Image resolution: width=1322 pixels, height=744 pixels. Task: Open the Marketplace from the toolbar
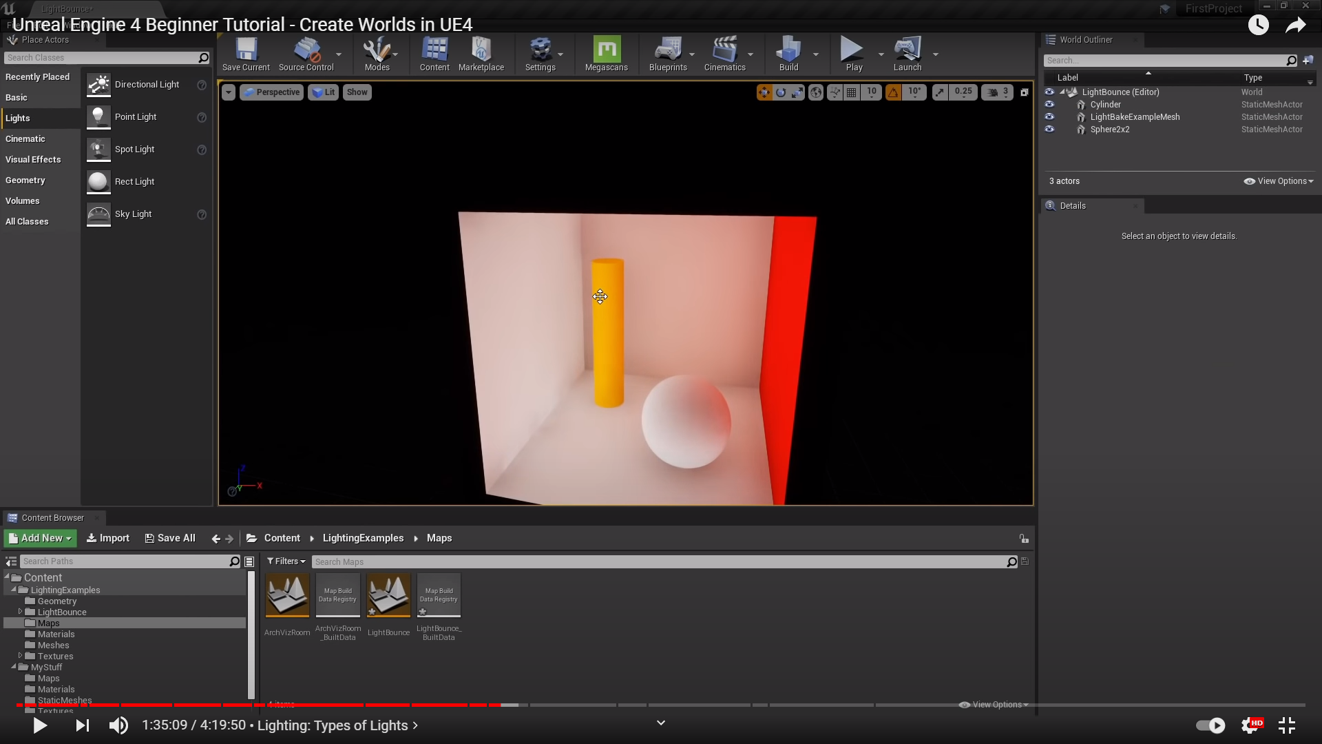point(481,50)
